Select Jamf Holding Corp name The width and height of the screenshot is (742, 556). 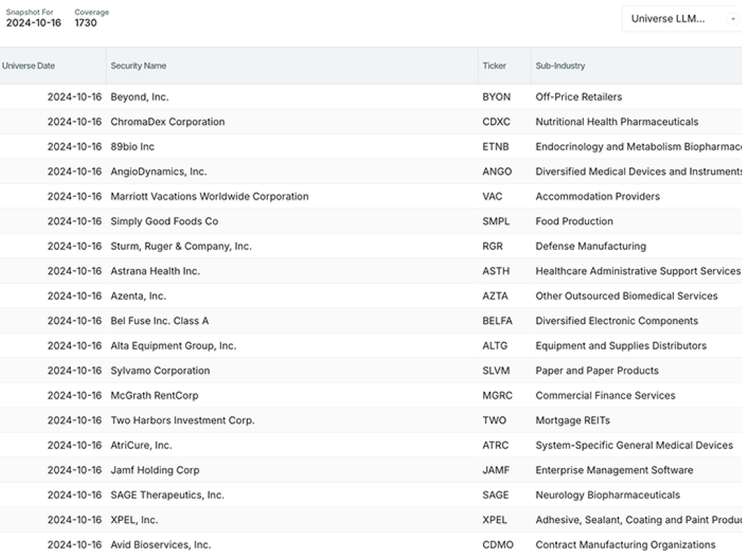[155, 470]
